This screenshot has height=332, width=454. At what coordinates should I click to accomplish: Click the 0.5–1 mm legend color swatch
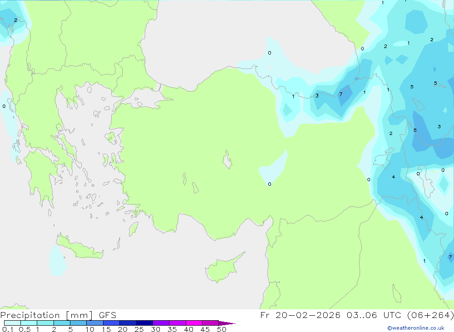click(29, 323)
